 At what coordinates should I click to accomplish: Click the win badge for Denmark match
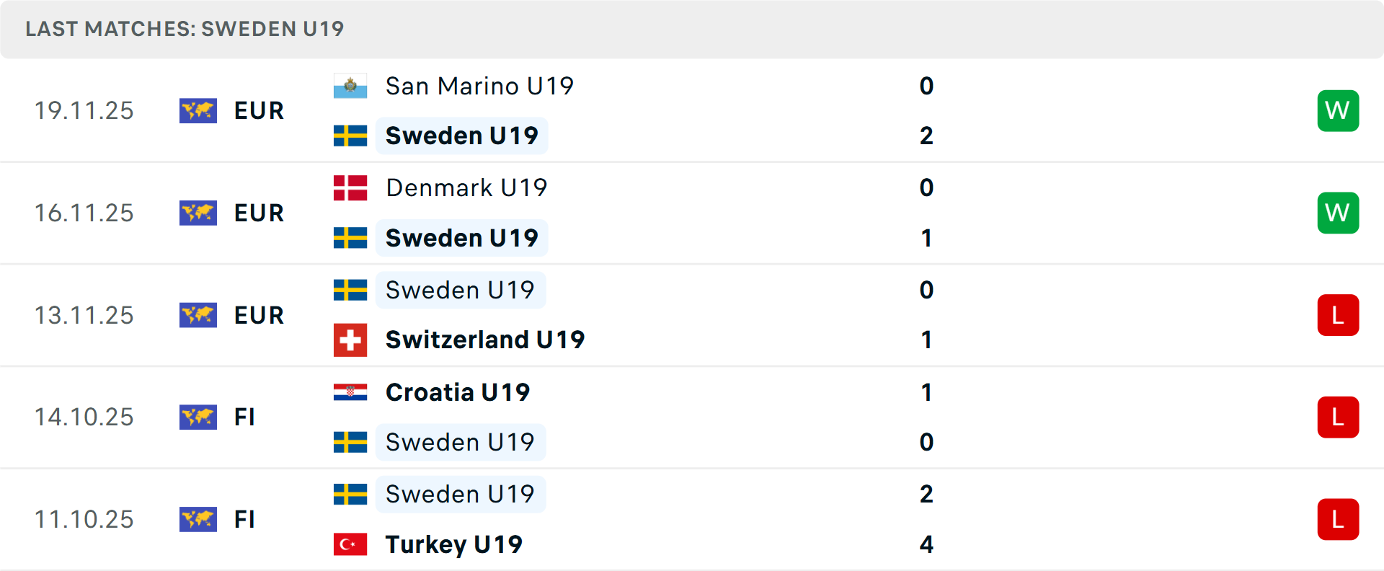(x=1338, y=213)
